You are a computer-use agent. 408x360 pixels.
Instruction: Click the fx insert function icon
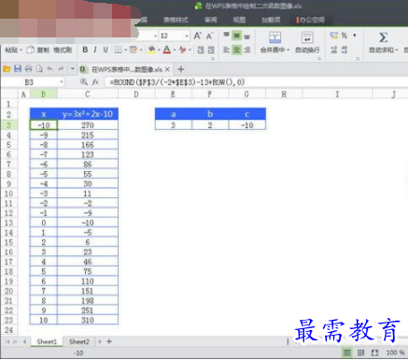click(95, 82)
